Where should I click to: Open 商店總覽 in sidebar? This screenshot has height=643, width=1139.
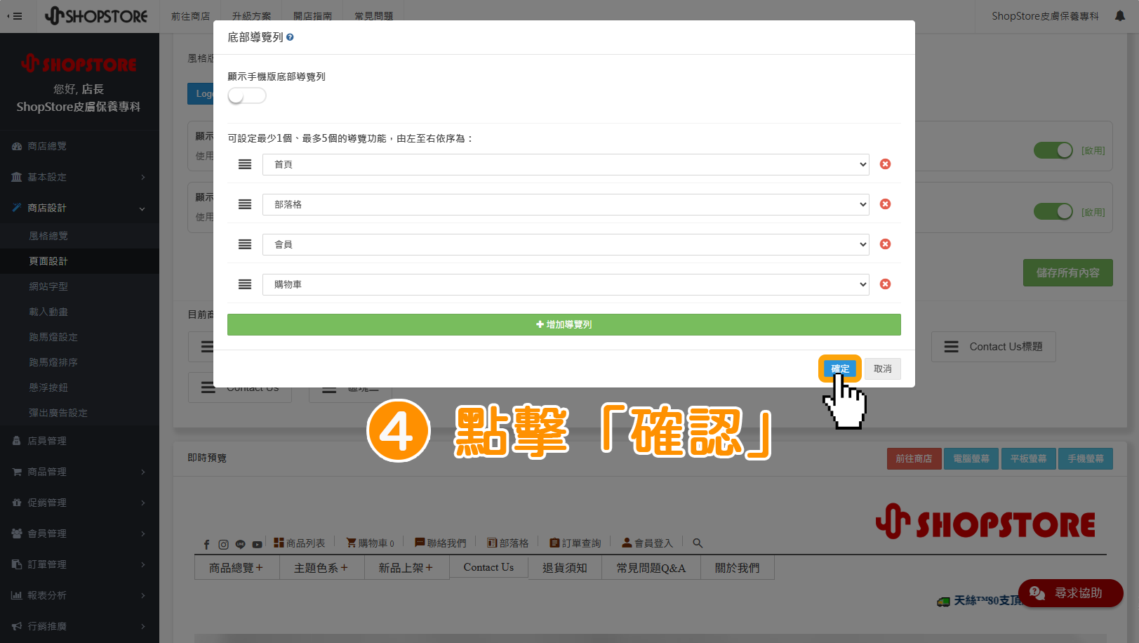click(x=79, y=146)
